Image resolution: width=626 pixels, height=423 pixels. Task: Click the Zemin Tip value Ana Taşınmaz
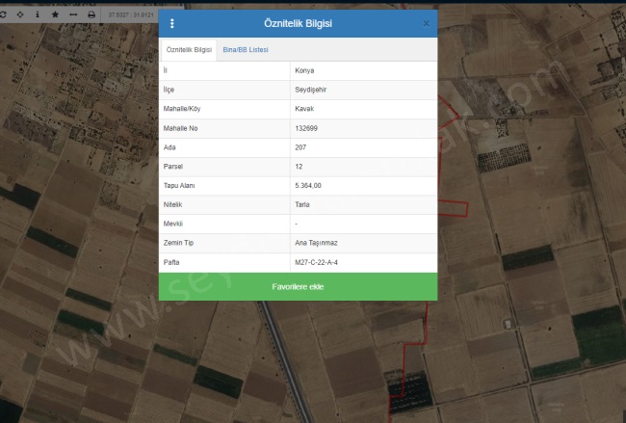pos(314,243)
